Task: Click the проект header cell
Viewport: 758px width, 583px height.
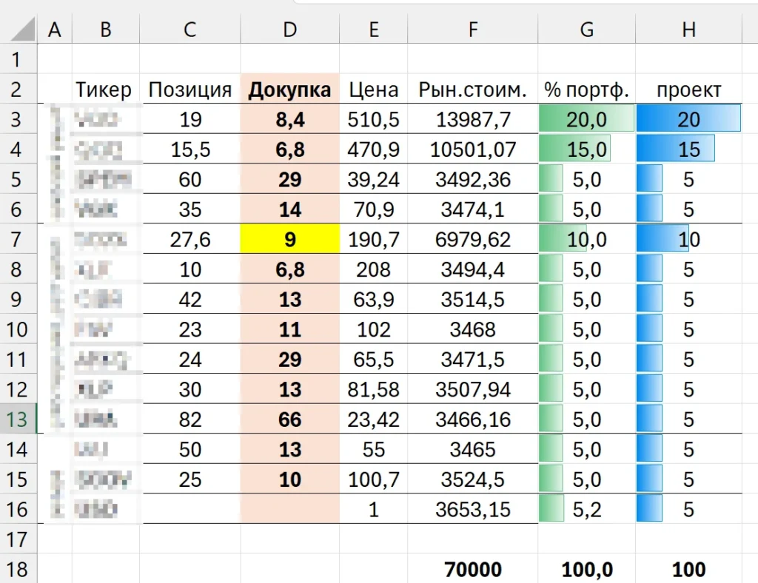Action: click(688, 90)
